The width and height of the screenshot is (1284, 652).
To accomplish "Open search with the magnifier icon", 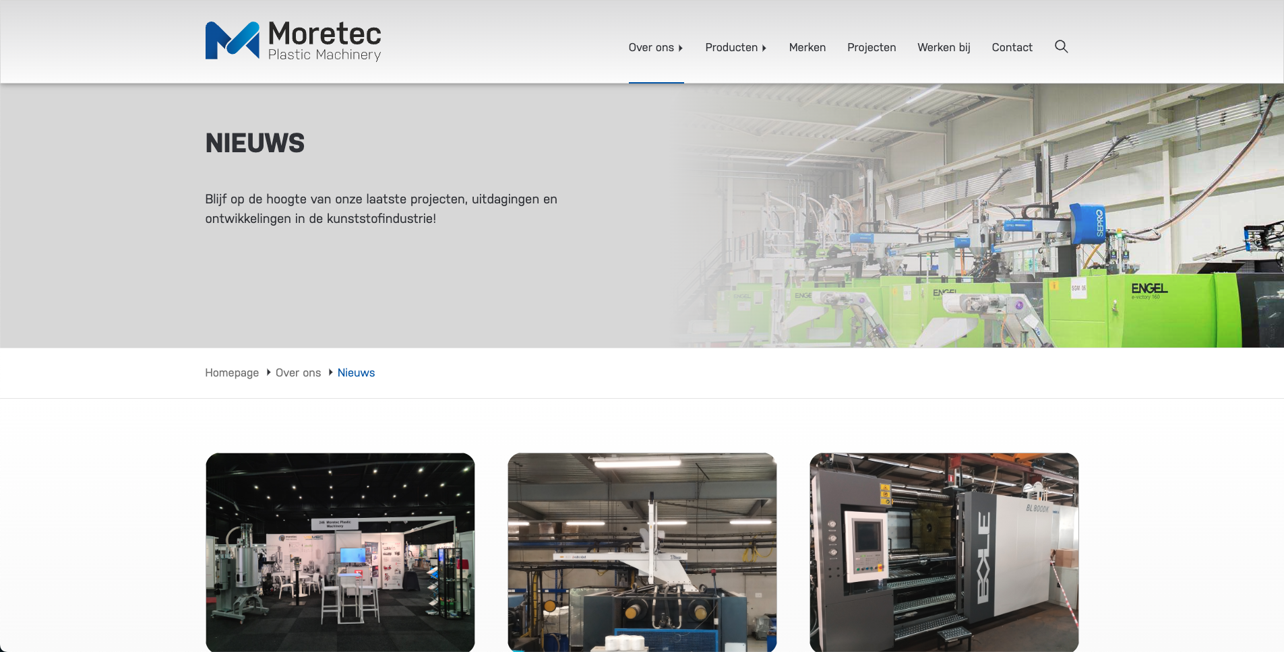I will click(1061, 46).
